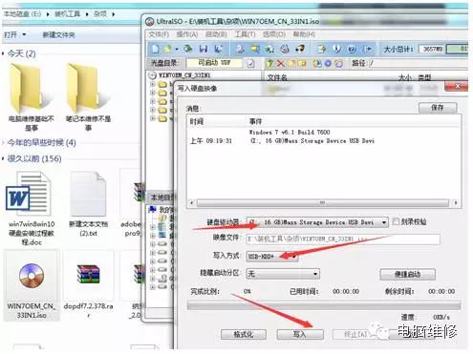The width and height of the screenshot is (473, 354).
Task: Click the Mount to virtual drive icon
Action: pyautogui.click(x=285, y=49)
